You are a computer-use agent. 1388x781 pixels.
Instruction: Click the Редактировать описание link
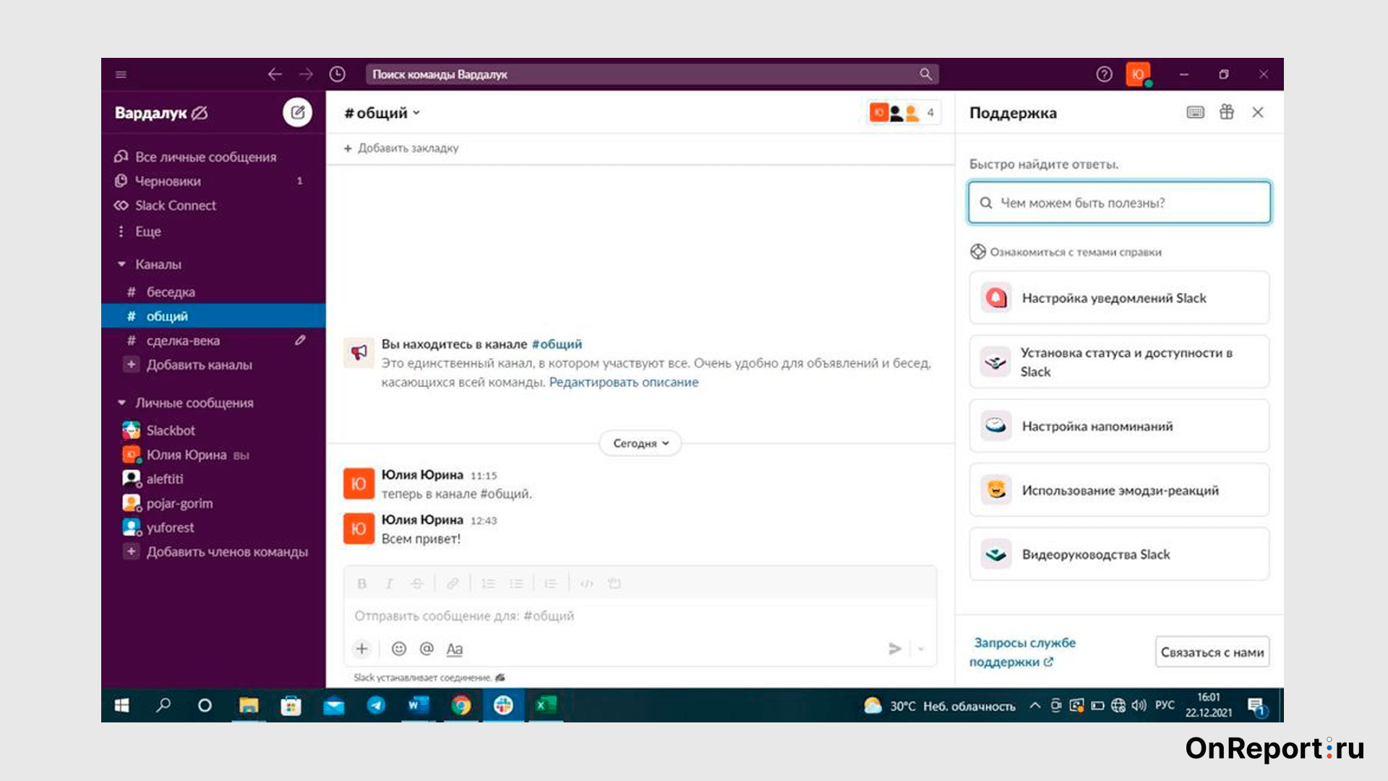[623, 380]
